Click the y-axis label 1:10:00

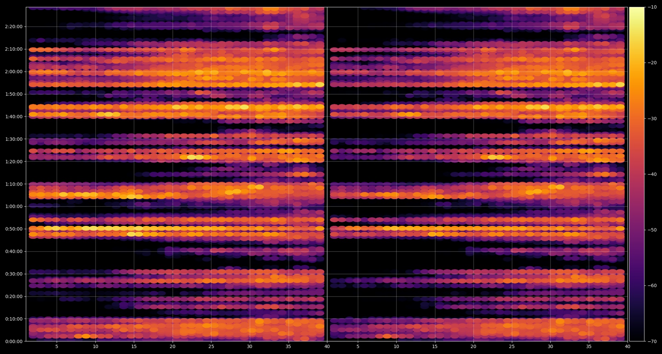(14, 184)
